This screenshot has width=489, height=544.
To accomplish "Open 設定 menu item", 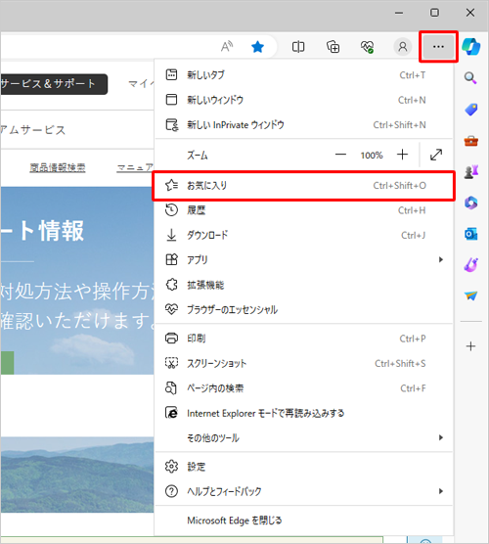I will pyautogui.click(x=304, y=467).
